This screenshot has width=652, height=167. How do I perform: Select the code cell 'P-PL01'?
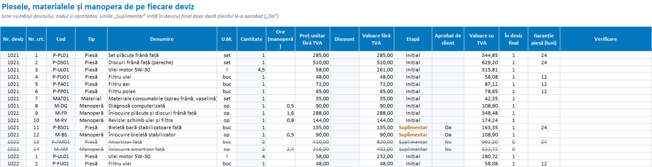click(61, 55)
